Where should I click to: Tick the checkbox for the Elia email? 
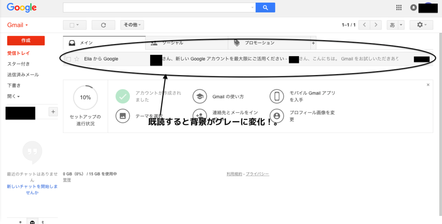click(69, 59)
